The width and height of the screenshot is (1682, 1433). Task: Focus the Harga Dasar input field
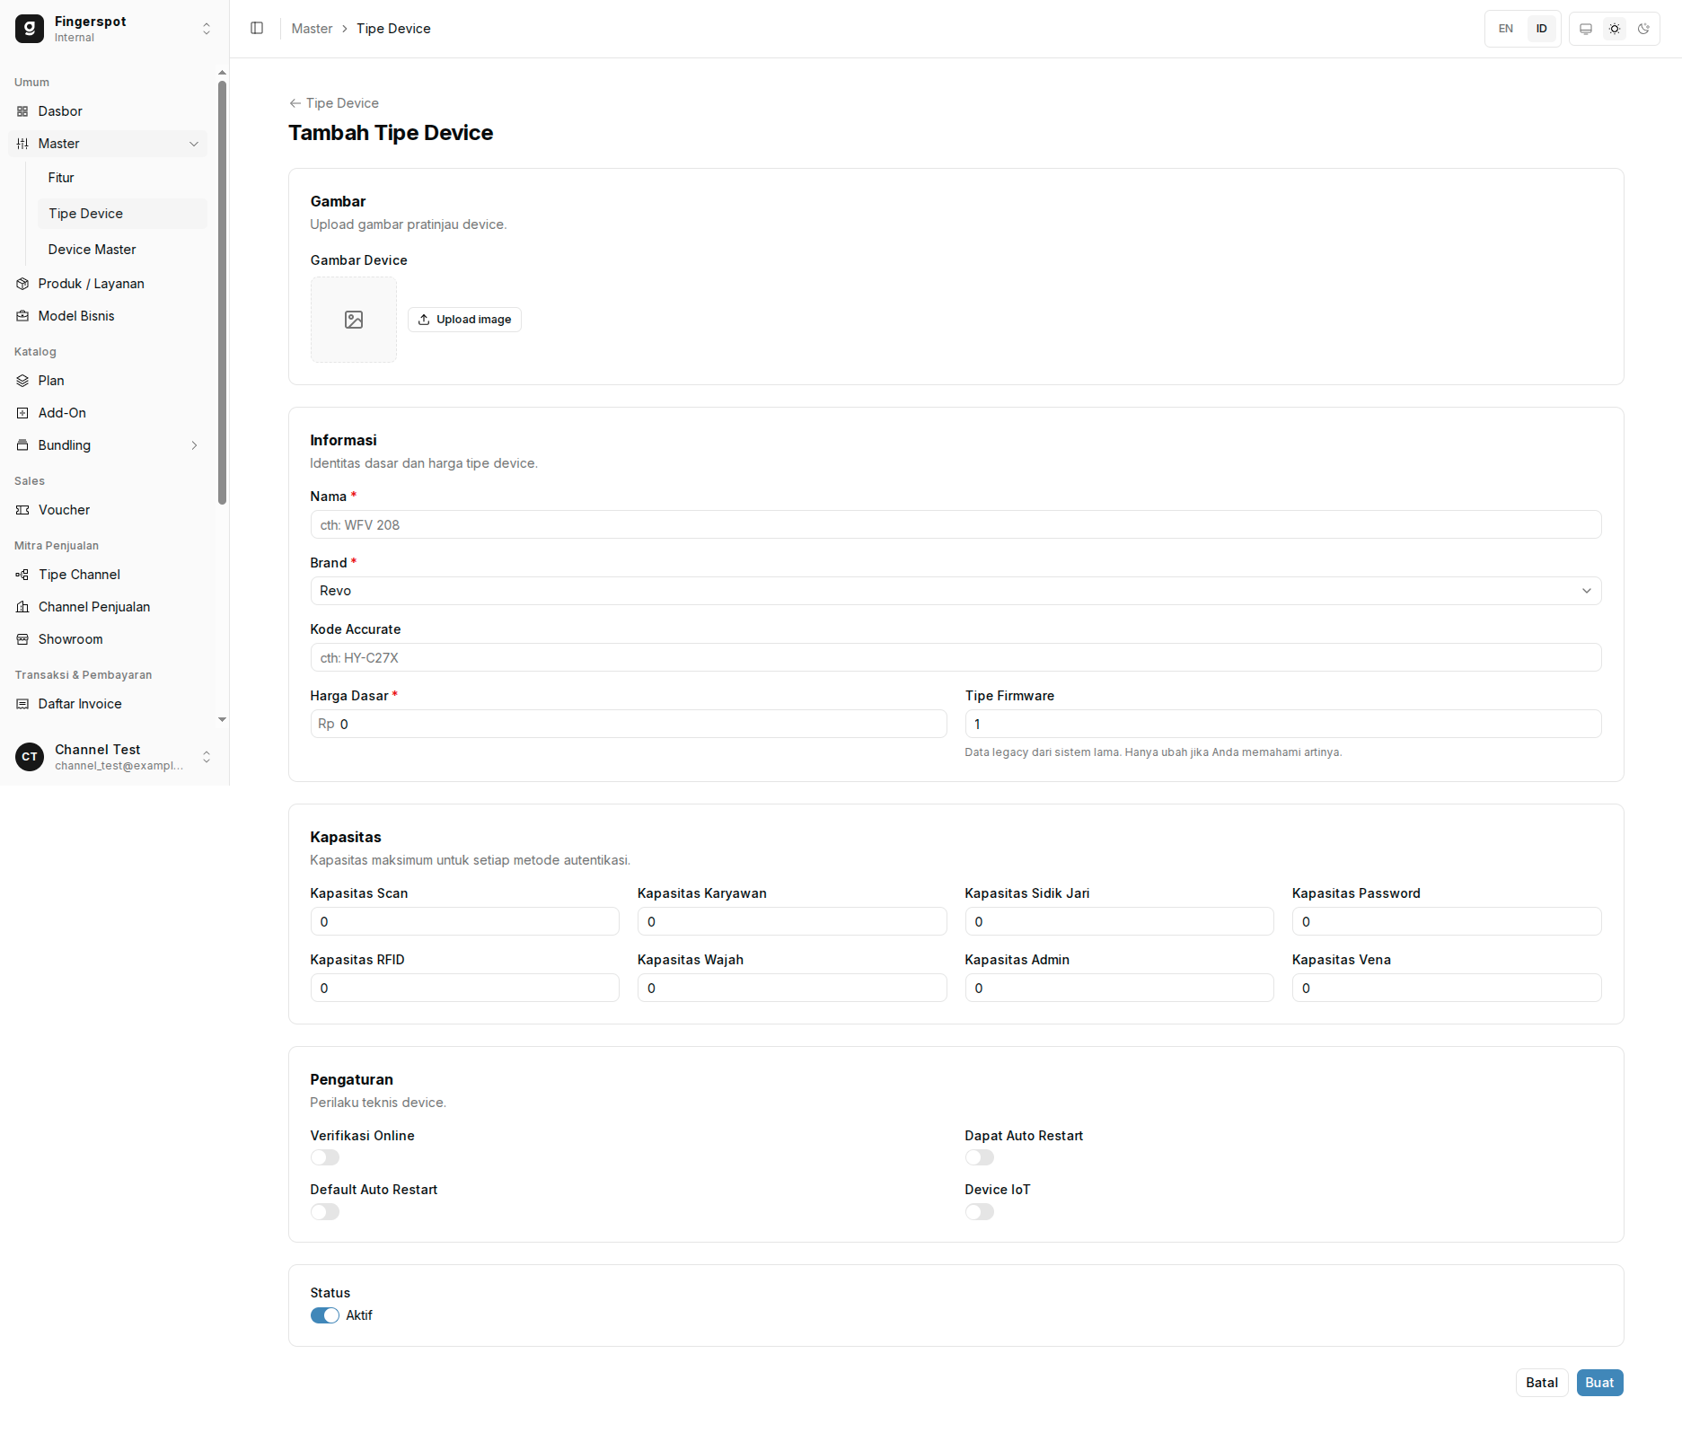pyautogui.click(x=629, y=724)
